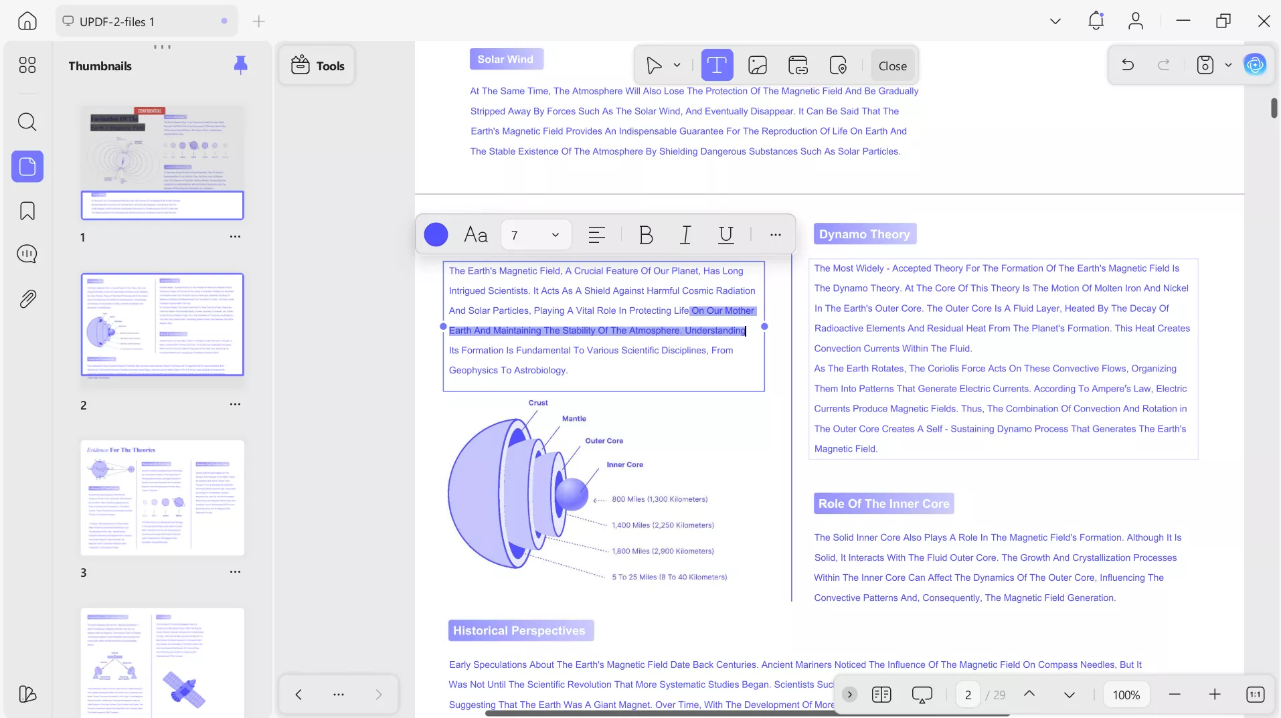Click the UPDF AI assistant icon
This screenshot has width=1281, height=718.
pos(1255,65)
